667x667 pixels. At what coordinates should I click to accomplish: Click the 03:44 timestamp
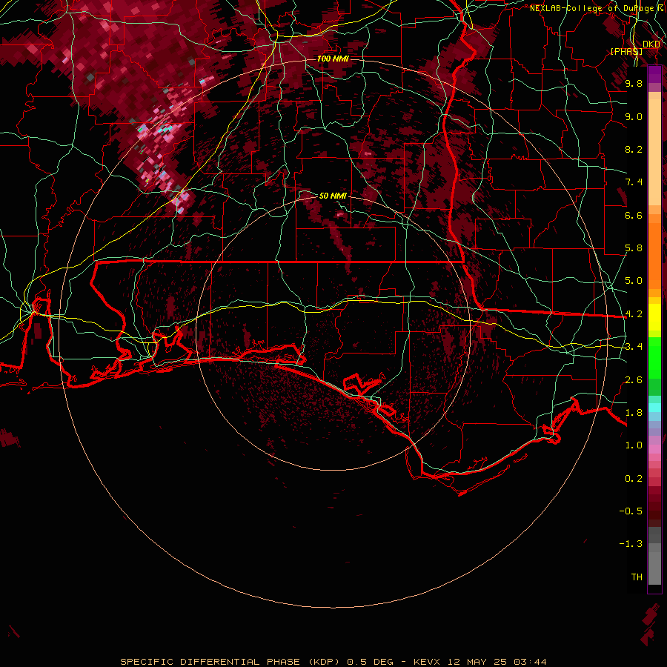[530, 662]
